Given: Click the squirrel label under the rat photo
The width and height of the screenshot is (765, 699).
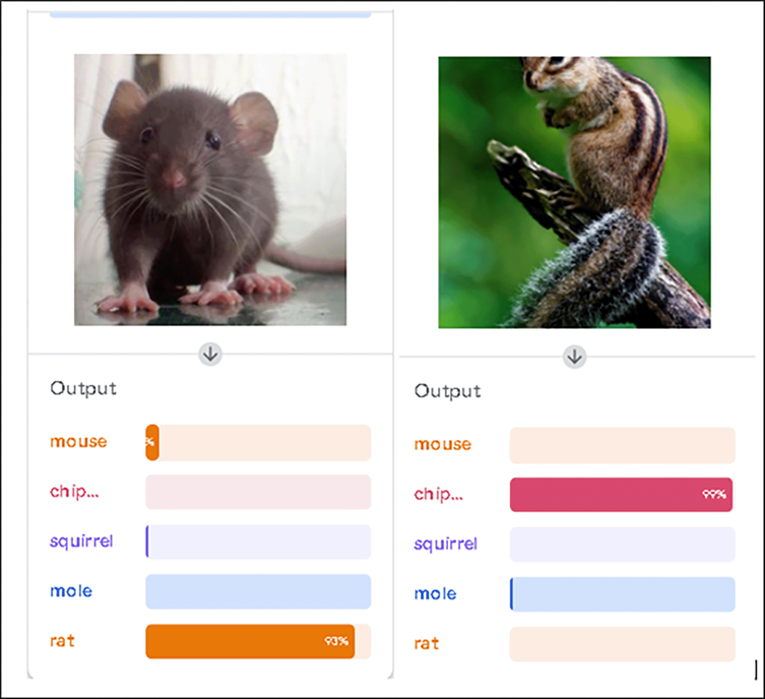Looking at the screenshot, I should 81,541.
